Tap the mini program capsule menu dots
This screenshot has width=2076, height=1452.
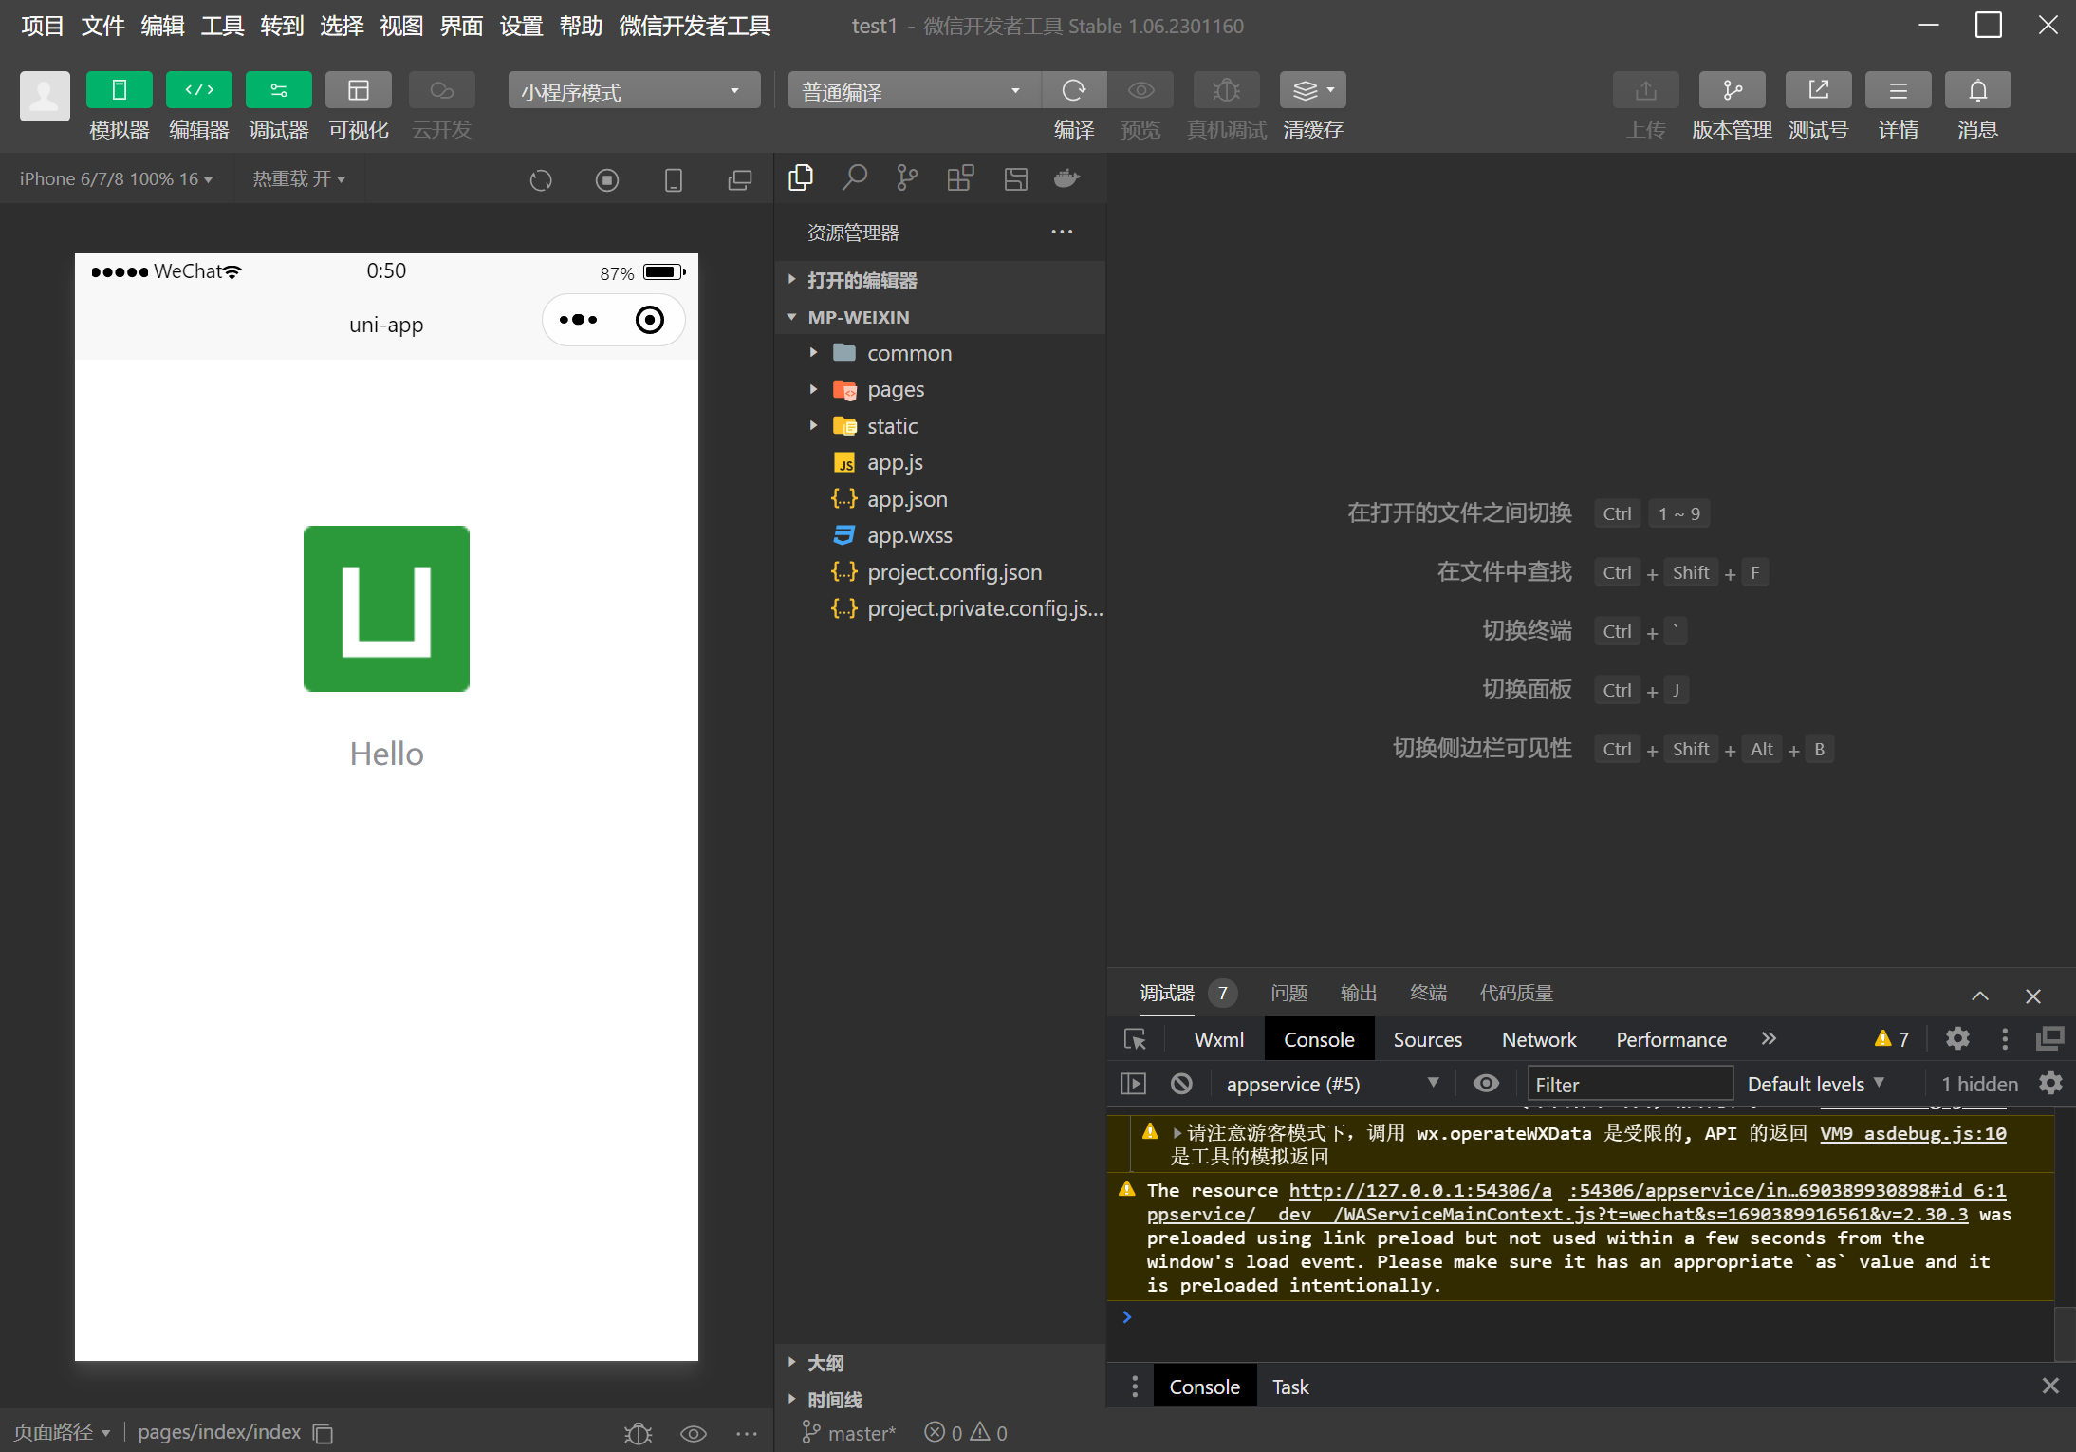(579, 320)
